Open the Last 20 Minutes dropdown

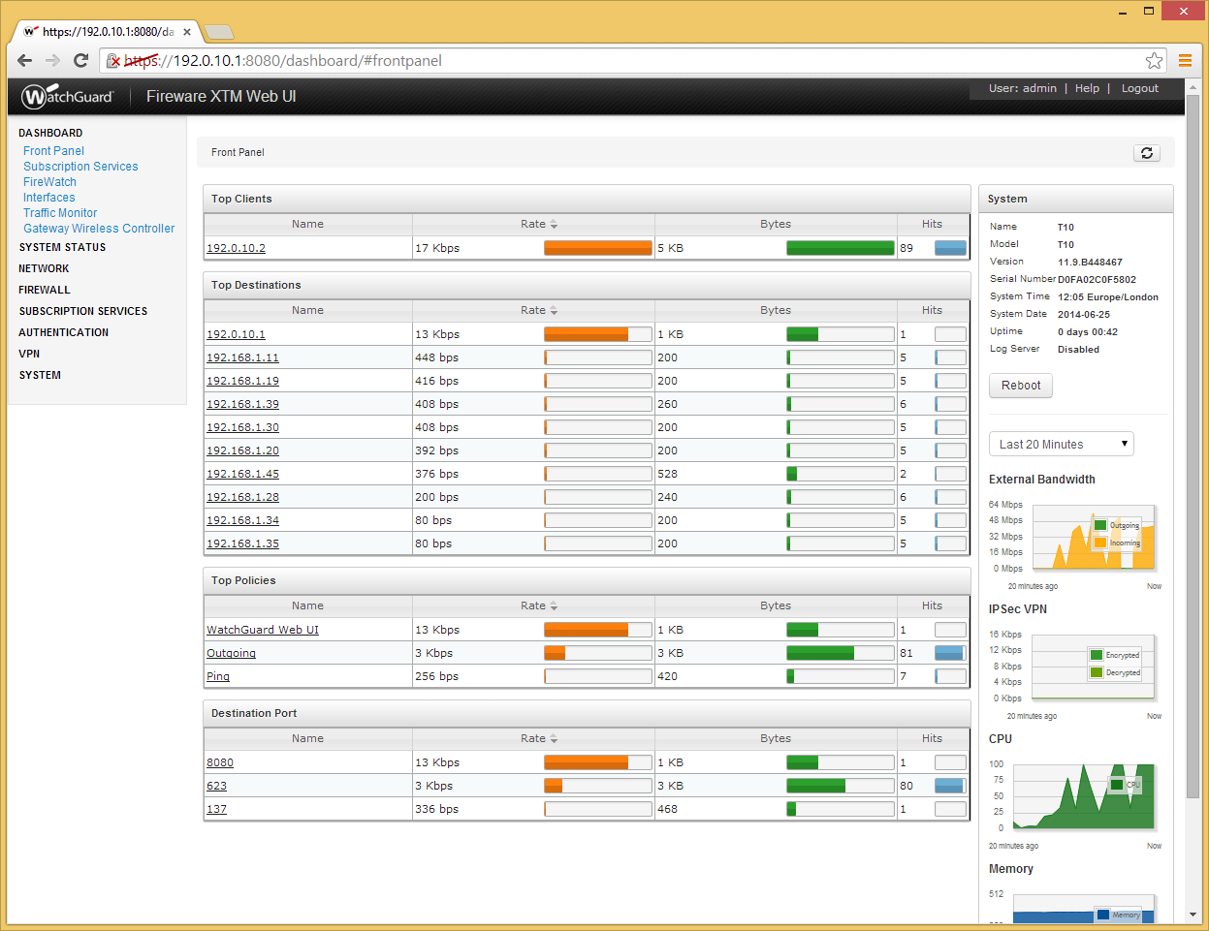coord(1061,445)
